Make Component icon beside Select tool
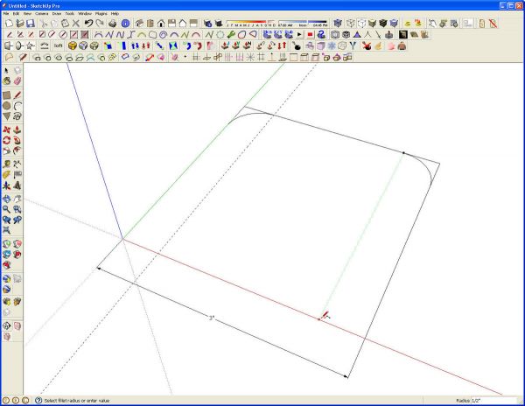Image resolution: width=525 pixels, height=406 pixels. coord(17,70)
